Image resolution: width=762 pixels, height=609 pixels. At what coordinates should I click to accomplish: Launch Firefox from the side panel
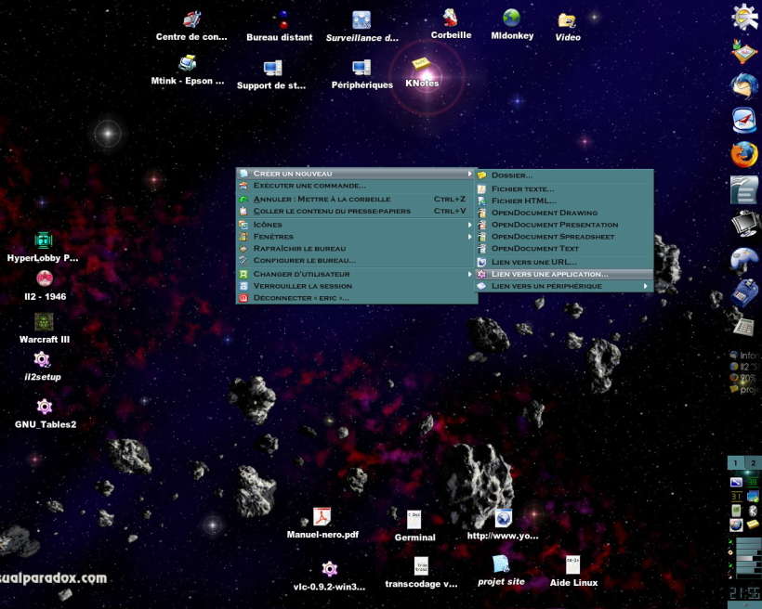[744, 154]
